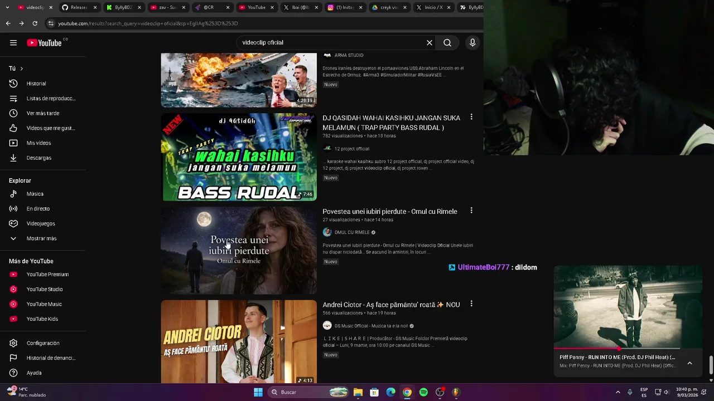Open Spotify from the taskbar

(423, 392)
